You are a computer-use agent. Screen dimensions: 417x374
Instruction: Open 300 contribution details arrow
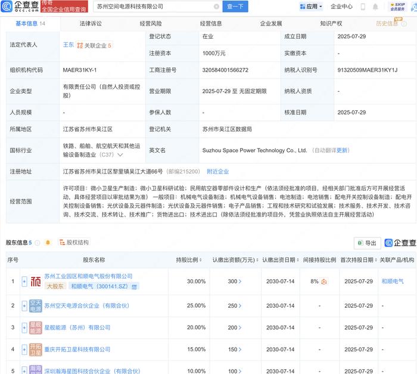click(240, 282)
